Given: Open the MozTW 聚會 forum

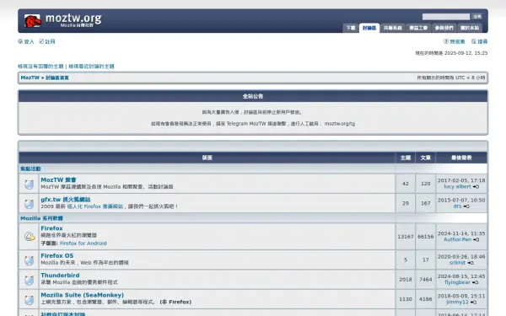Looking at the screenshot, I should (x=58, y=180).
